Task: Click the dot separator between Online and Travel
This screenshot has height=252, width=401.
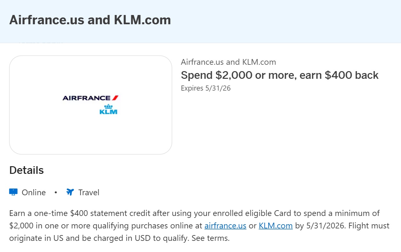Action: pyautogui.click(x=55, y=193)
